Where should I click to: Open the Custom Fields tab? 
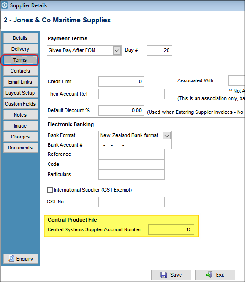coord(21,104)
